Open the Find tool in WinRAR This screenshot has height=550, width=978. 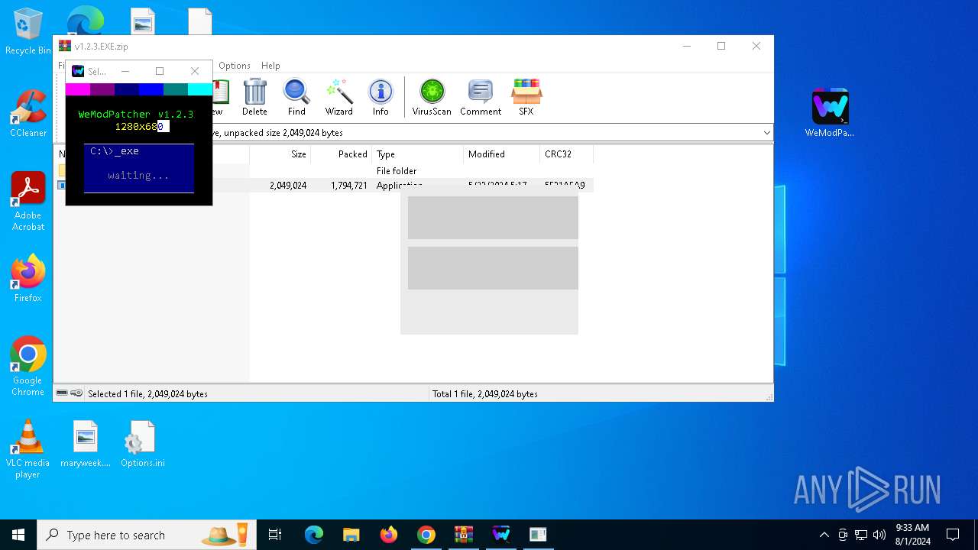pos(296,97)
